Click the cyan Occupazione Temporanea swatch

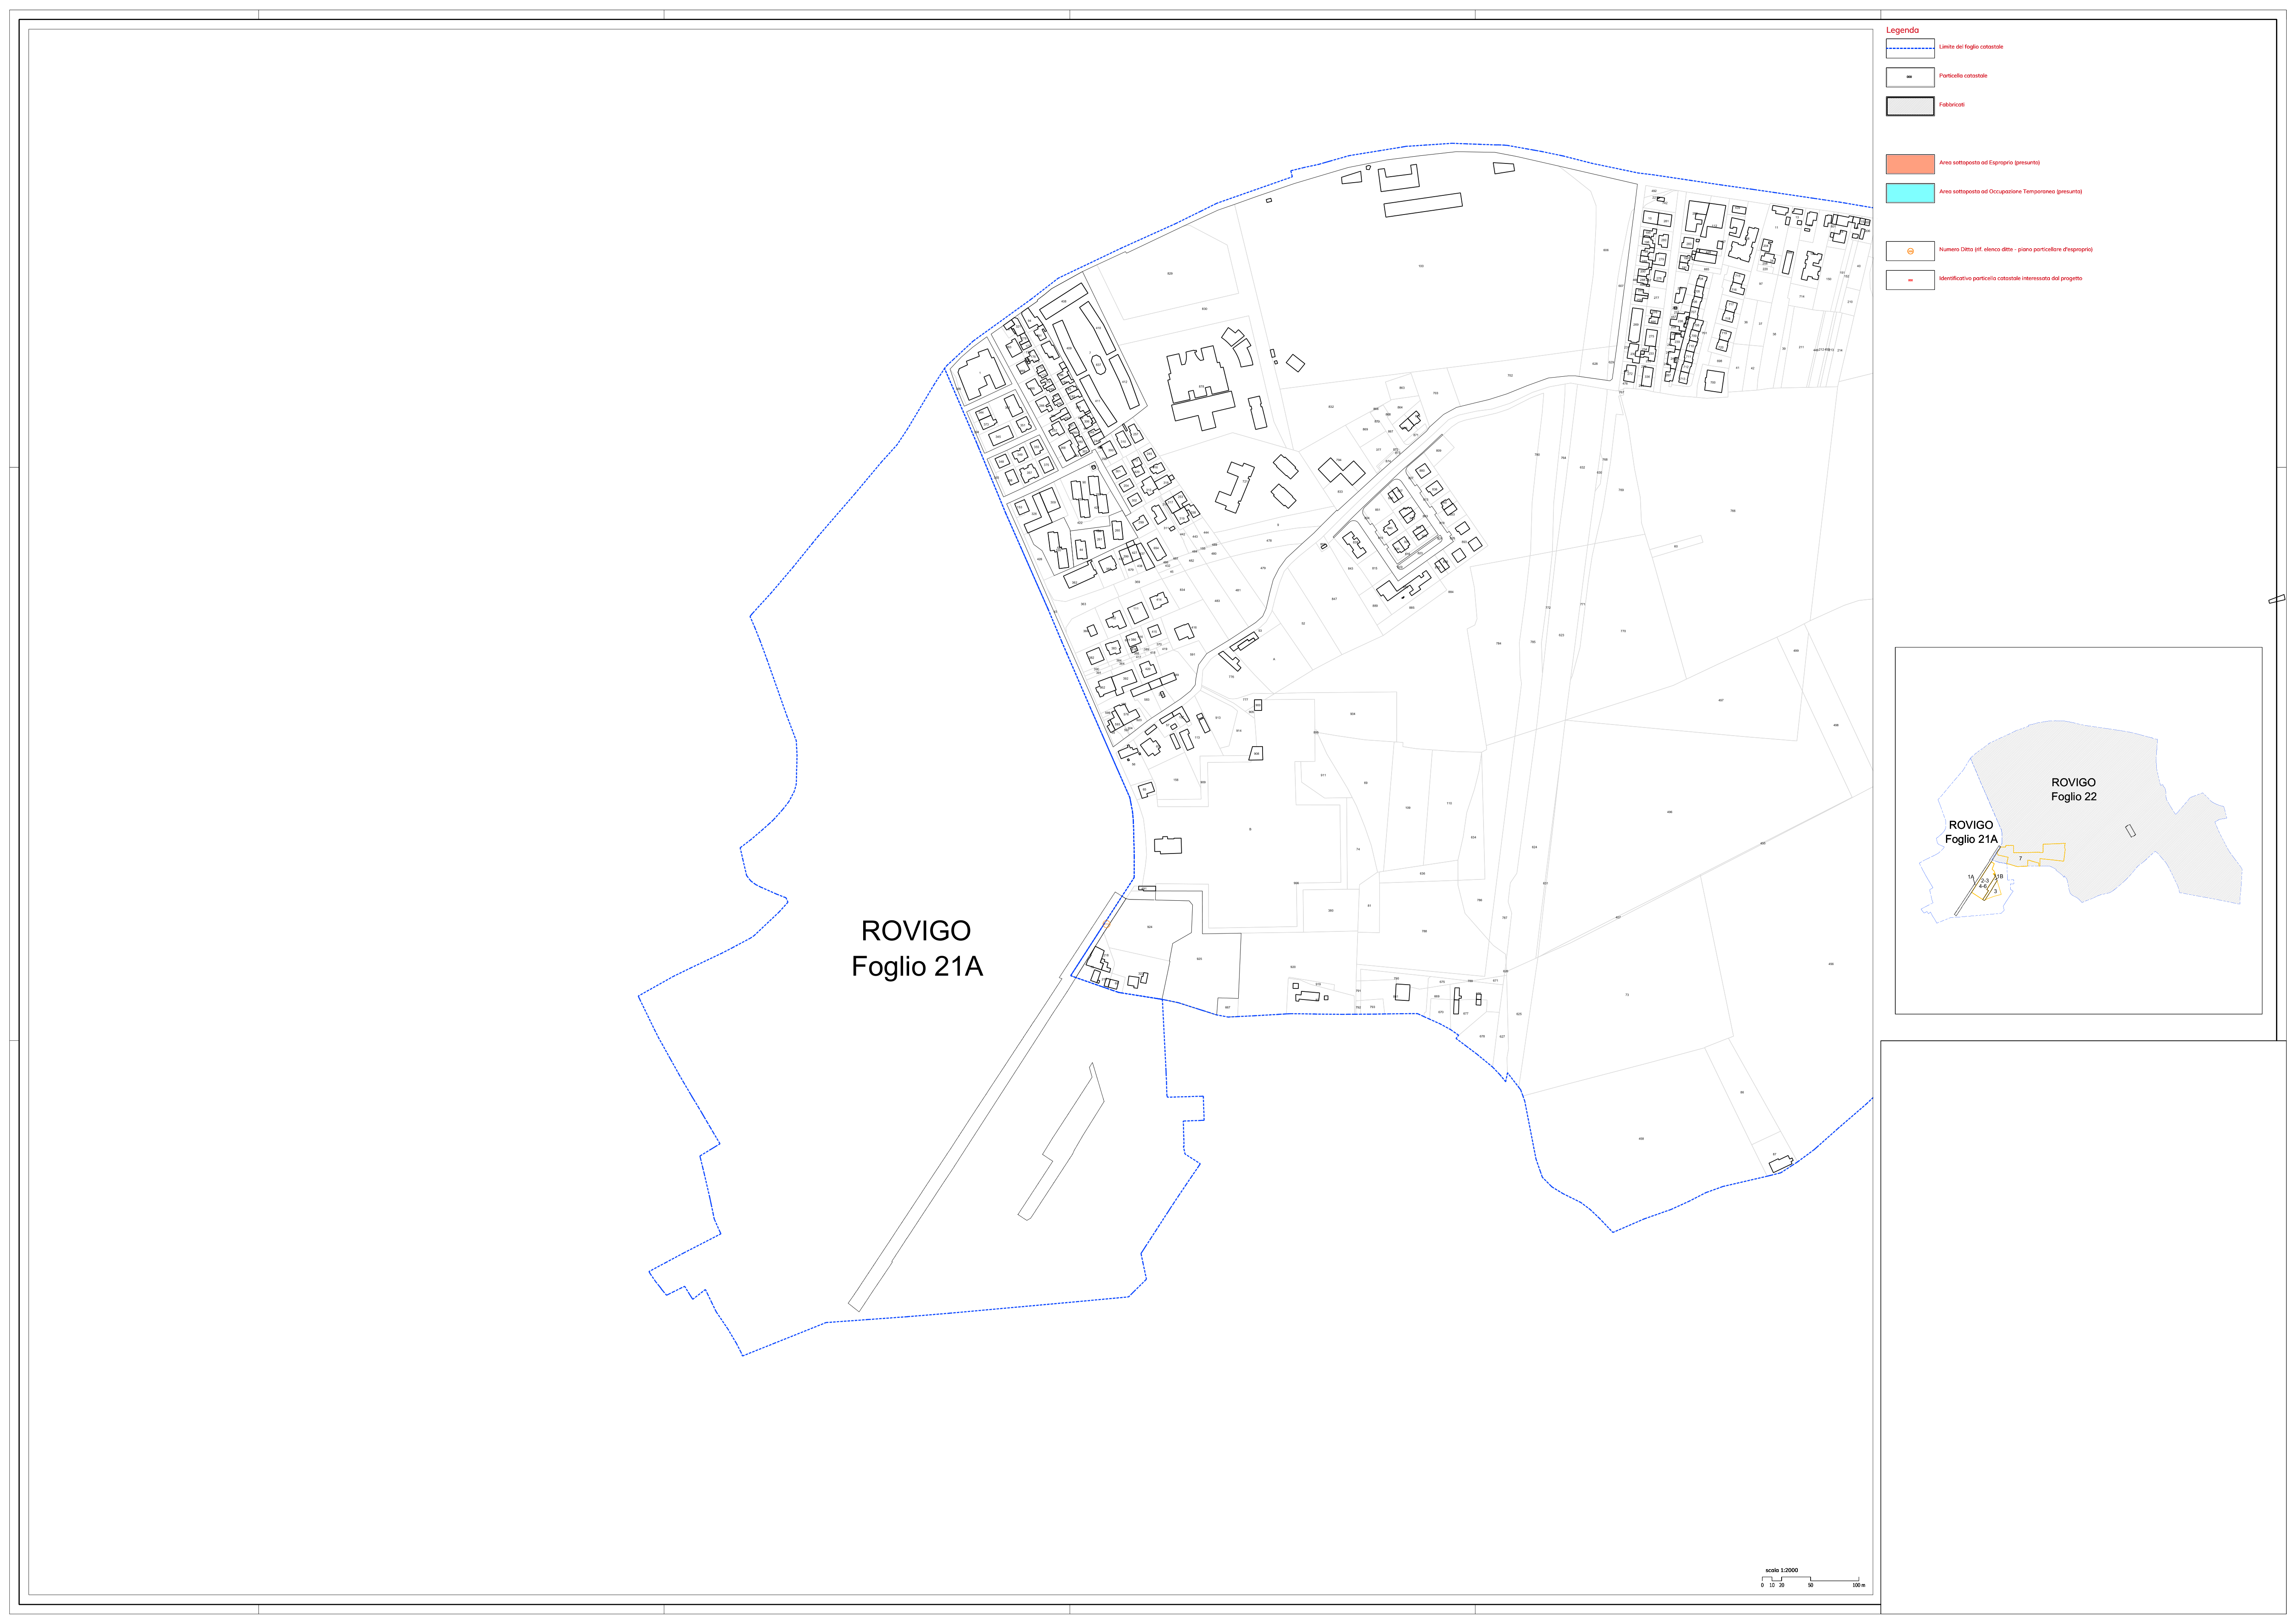[1910, 193]
